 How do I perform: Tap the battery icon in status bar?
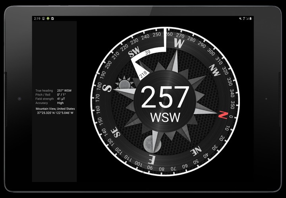(x=251, y=18)
